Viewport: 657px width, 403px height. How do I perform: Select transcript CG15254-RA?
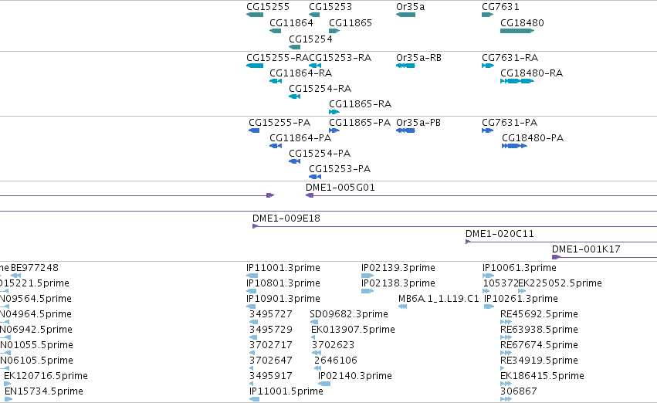295,97
